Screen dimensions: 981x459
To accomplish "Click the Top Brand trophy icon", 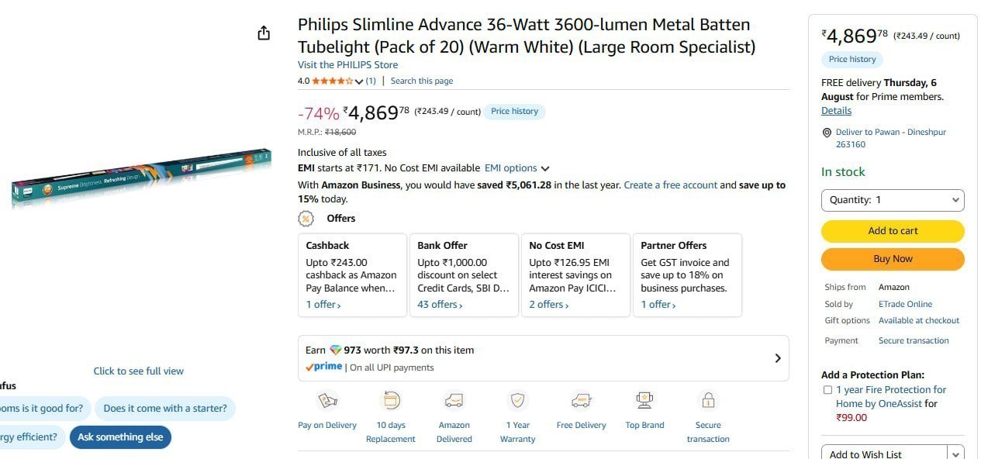I will pyautogui.click(x=644, y=400).
